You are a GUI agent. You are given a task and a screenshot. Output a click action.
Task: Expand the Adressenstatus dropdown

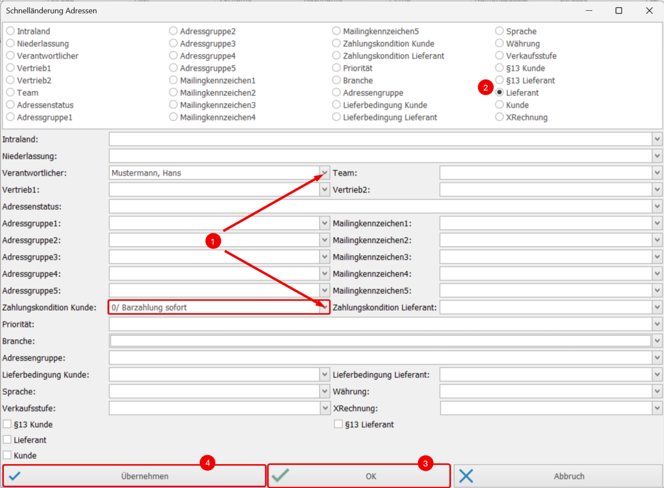pyautogui.click(x=657, y=206)
